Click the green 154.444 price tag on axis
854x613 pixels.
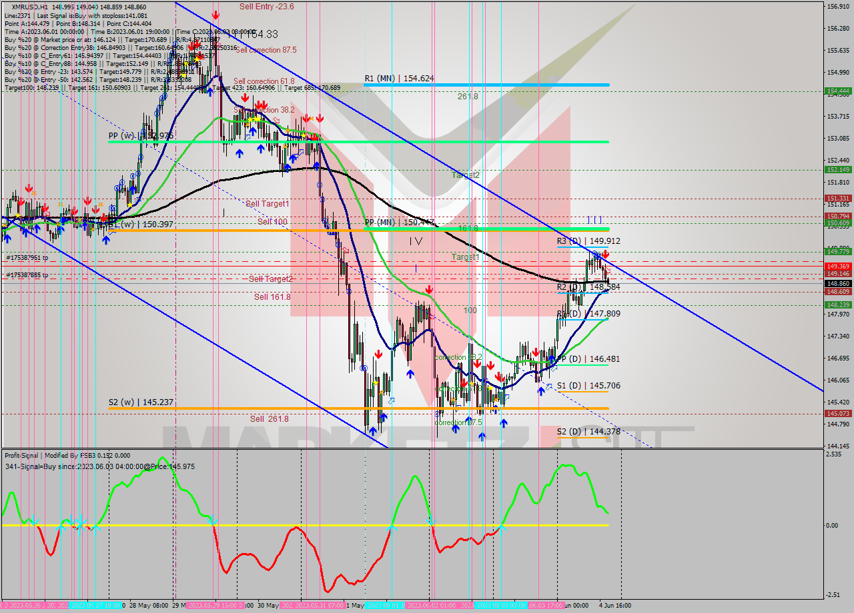[x=838, y=91]
